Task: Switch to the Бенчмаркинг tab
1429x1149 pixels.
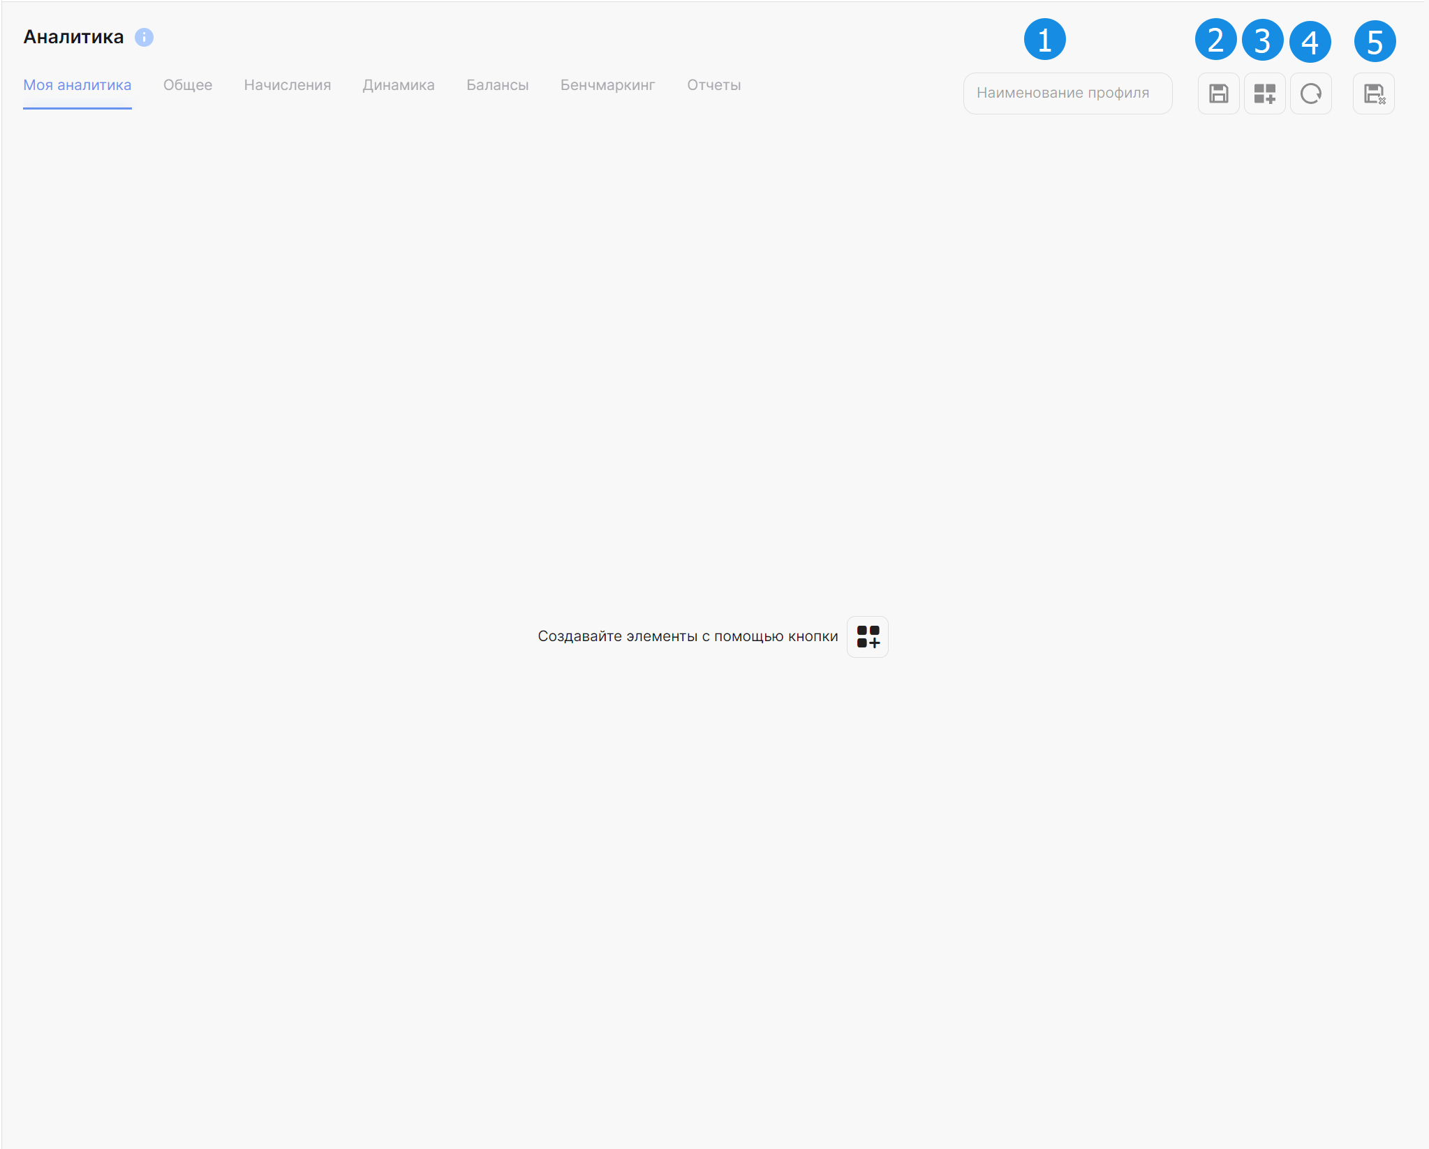Action: tap(607, 85)
